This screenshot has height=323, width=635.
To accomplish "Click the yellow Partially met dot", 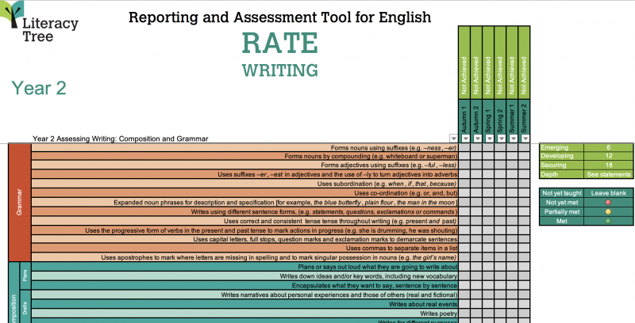I will pyautogui.click(x=608, y=211).
